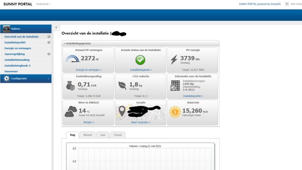Open Jaarvergelijking in the sidebar
Viewport: 302px width, 170px height.
15,54
